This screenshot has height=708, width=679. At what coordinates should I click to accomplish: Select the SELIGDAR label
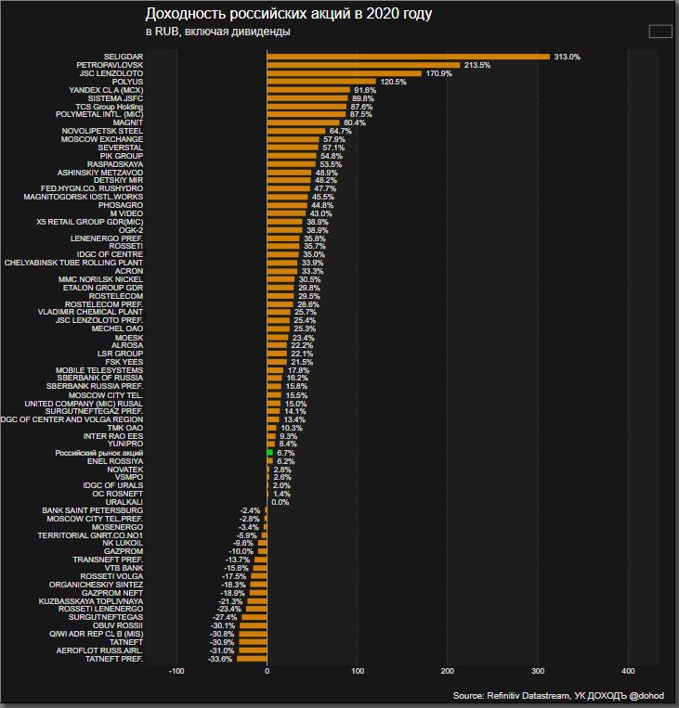click(124, 57)
